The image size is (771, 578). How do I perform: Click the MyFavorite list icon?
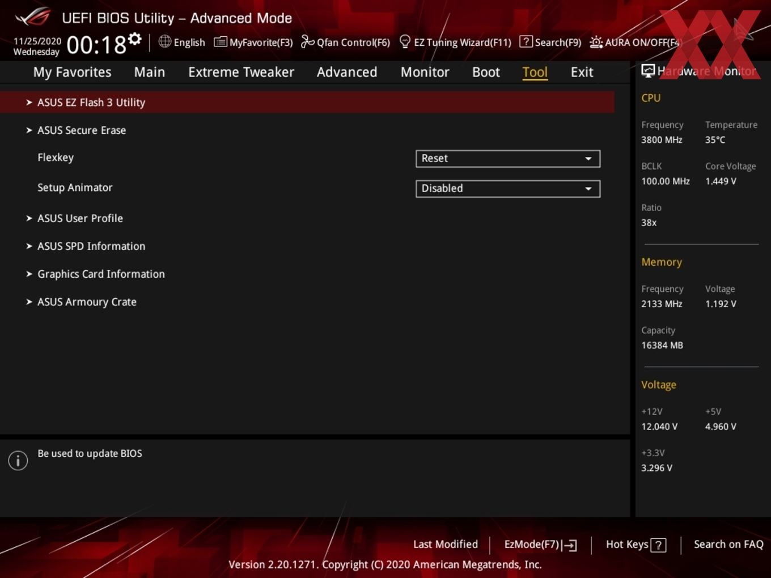[x=220, y=42]
